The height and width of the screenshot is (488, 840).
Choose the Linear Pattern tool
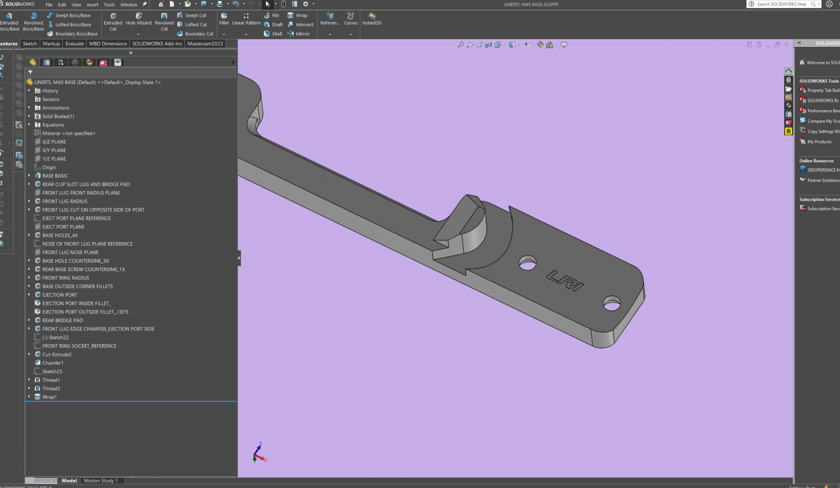246,19
